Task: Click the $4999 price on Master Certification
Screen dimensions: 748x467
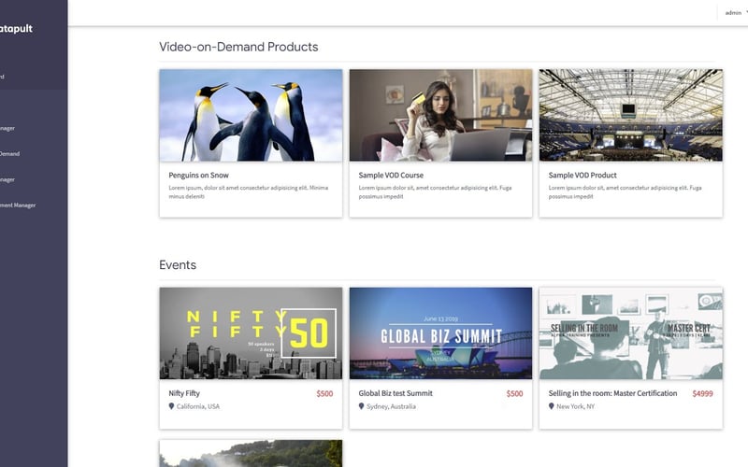Action: [703, 393]
